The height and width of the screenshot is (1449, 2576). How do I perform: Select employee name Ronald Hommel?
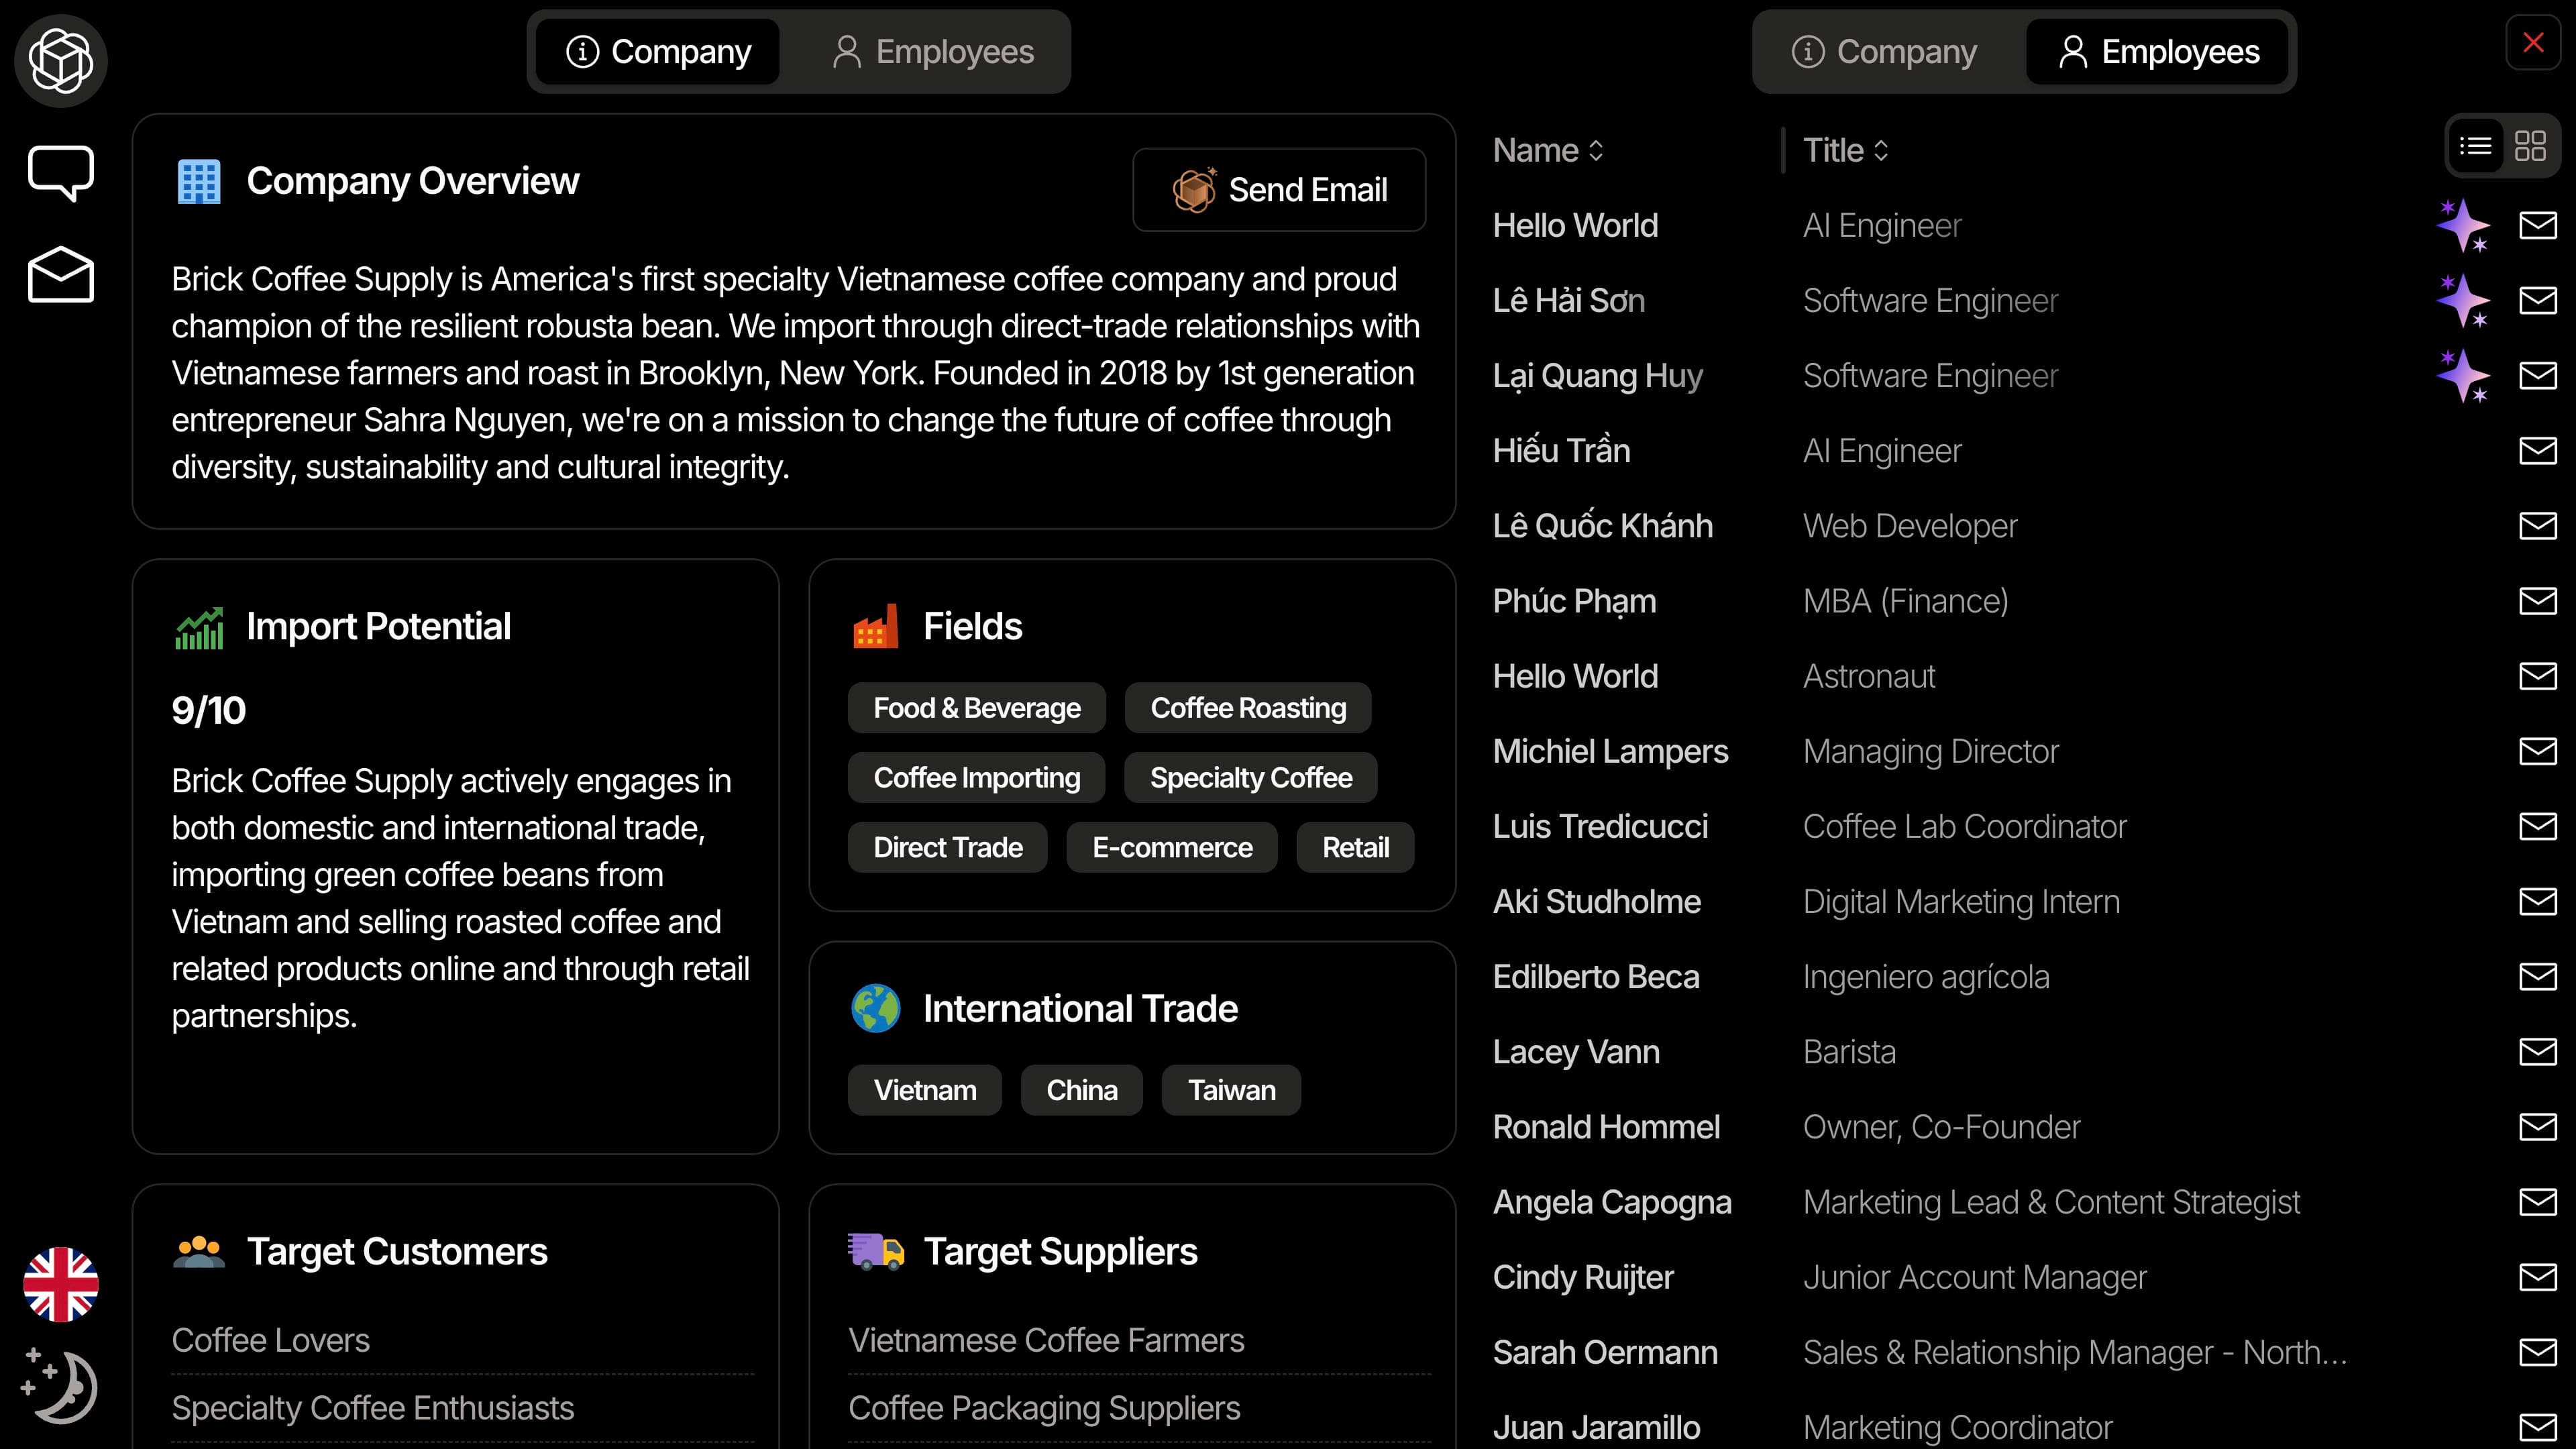coord(1606,1127)
